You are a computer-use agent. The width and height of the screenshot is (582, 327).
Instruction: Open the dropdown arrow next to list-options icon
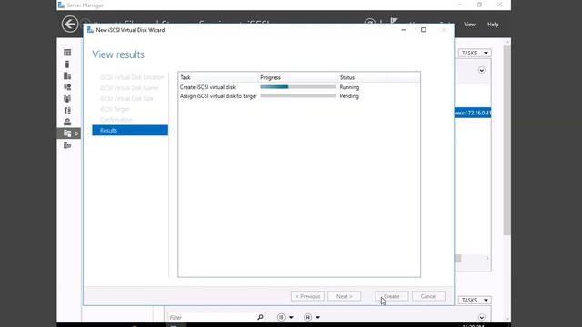click(x=291, y=317)
